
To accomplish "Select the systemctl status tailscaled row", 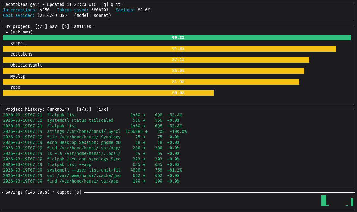I will point(91,121).
